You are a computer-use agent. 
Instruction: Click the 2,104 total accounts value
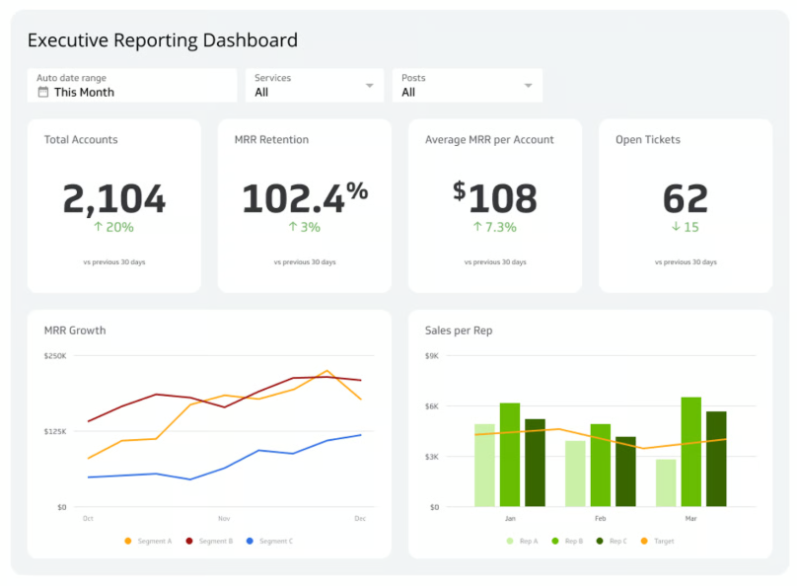tap(114, 198)
